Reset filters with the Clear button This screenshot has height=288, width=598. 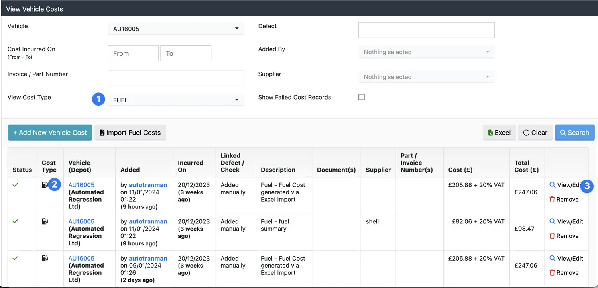535,133
